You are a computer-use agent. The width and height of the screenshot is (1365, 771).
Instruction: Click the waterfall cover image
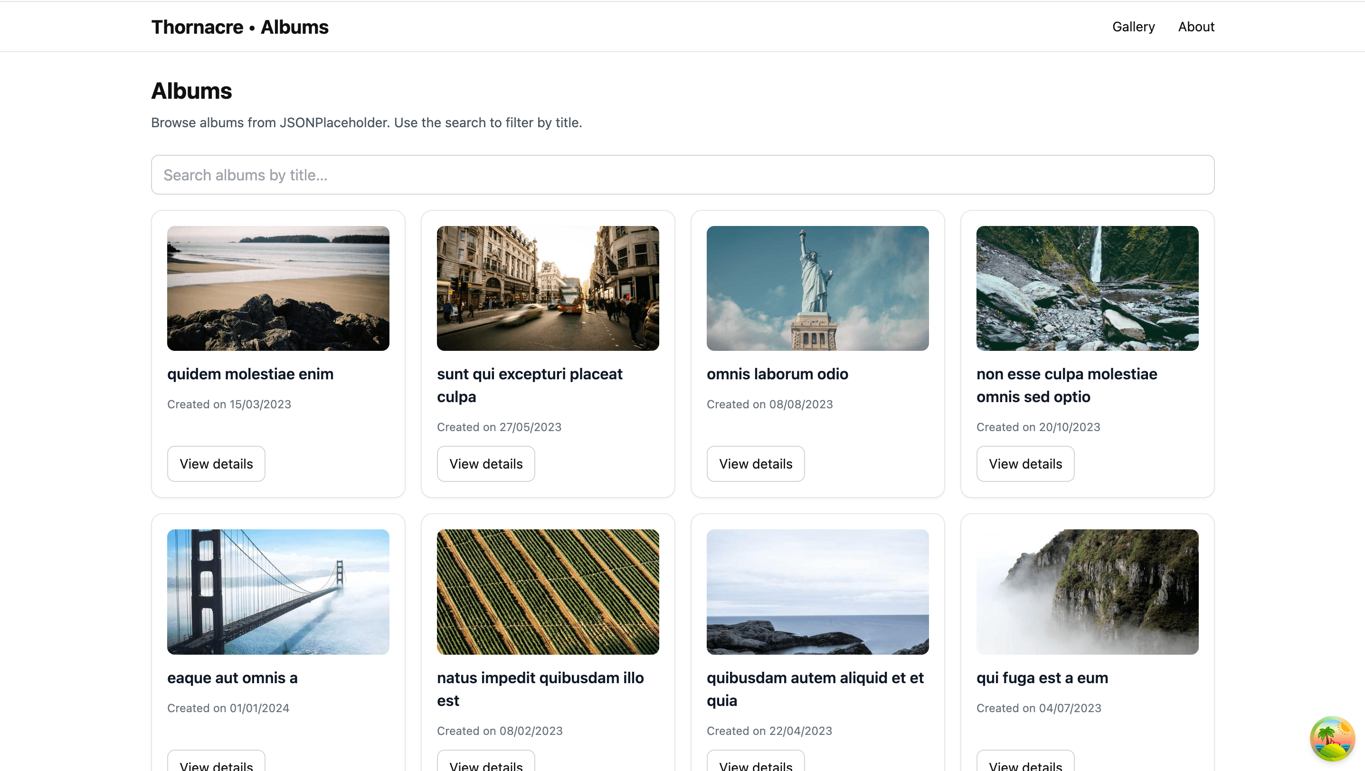pos(1087,289)
